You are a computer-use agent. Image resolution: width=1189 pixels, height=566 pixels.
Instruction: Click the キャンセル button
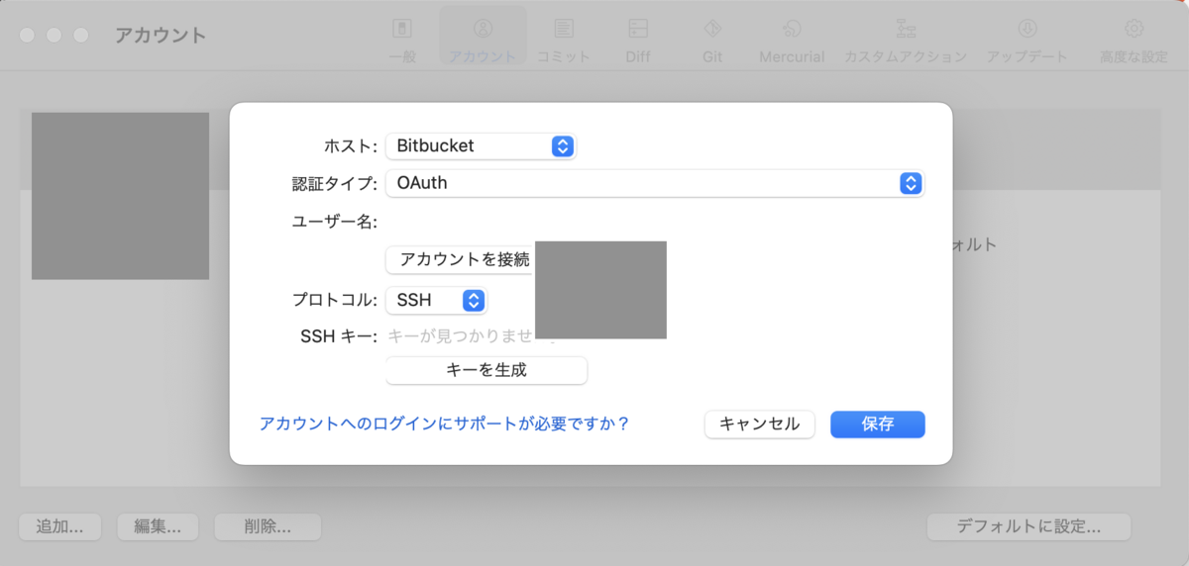pyautogui.click(x=760, y=424)
